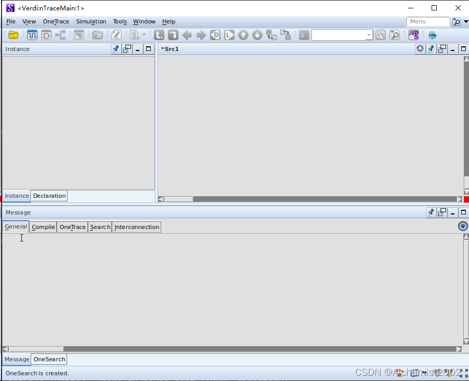Open the round blue filter dropdown in Message
This screenshot has height=381, width=469.
463,226
